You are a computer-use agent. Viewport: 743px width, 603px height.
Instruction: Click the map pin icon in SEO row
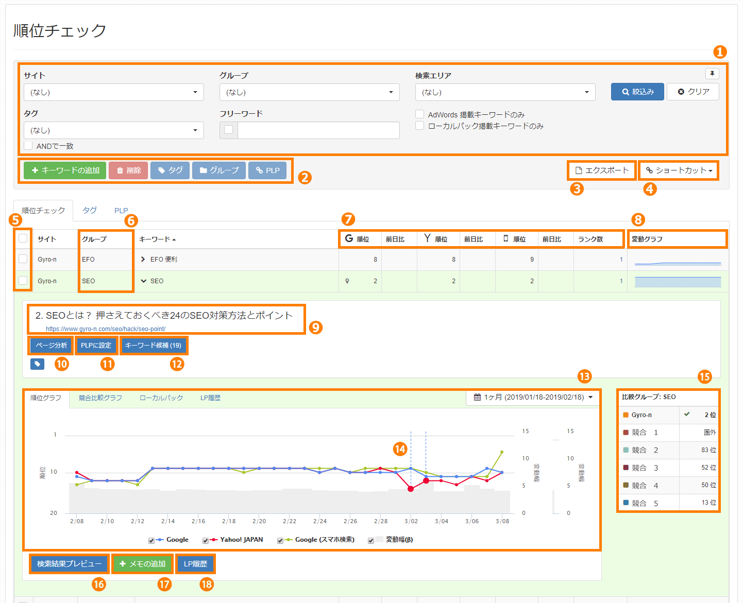(x=347, y=281)
